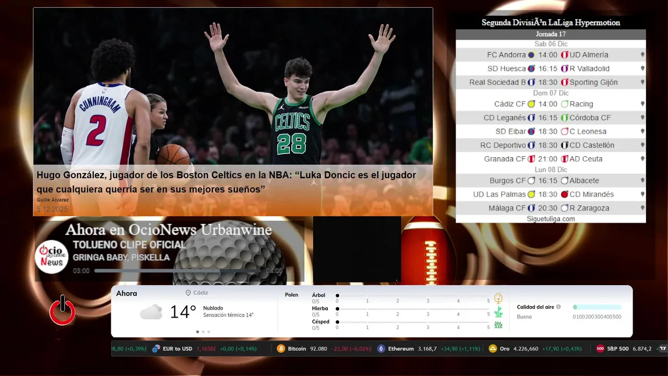The height and width of the screenshot is (376, 668).
Task: Select the first weather carousel dot
Action: coord(197,332)
